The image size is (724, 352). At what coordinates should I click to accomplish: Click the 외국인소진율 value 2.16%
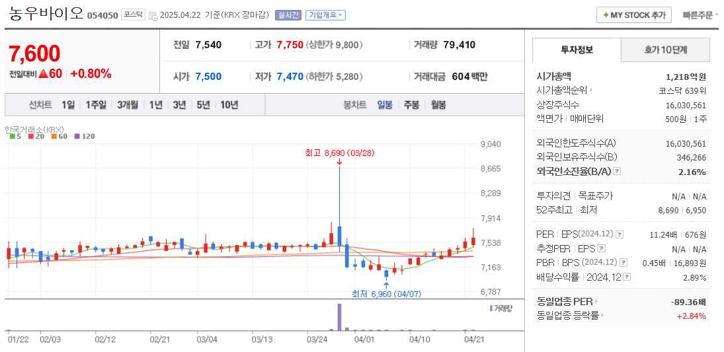pos(693,172)
